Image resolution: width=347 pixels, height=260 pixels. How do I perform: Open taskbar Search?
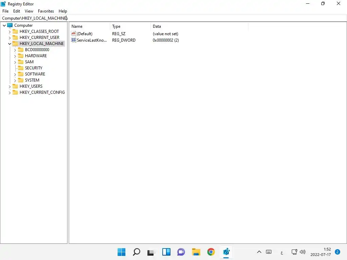[136, 252]
